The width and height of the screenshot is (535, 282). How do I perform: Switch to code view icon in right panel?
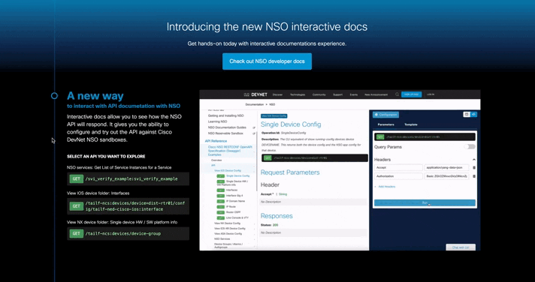pyautogui.click(x=473, y=115)
